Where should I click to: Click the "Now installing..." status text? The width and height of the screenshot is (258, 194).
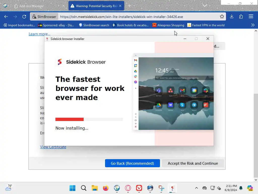coord(72,128)
